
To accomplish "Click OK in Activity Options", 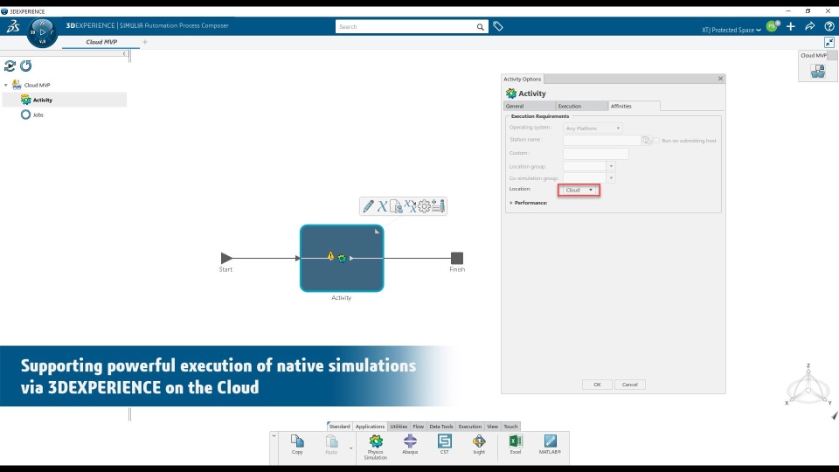I will click(597, 385).
